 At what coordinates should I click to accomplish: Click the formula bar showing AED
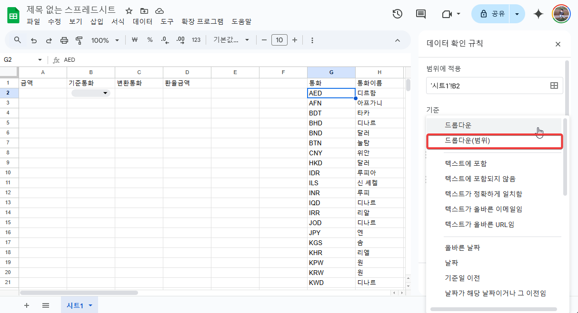click(236, 60)
